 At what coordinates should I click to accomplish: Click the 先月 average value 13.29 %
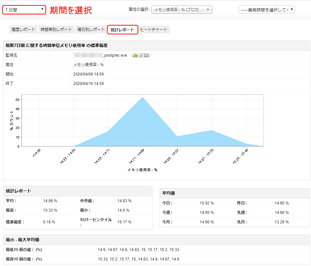pyautogui.click(x=282, y=222)
